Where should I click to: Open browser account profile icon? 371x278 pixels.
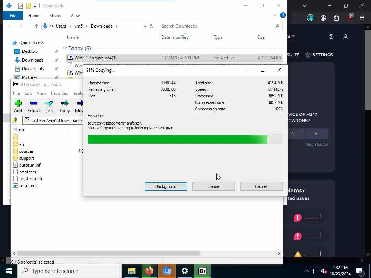click(323, 18)
